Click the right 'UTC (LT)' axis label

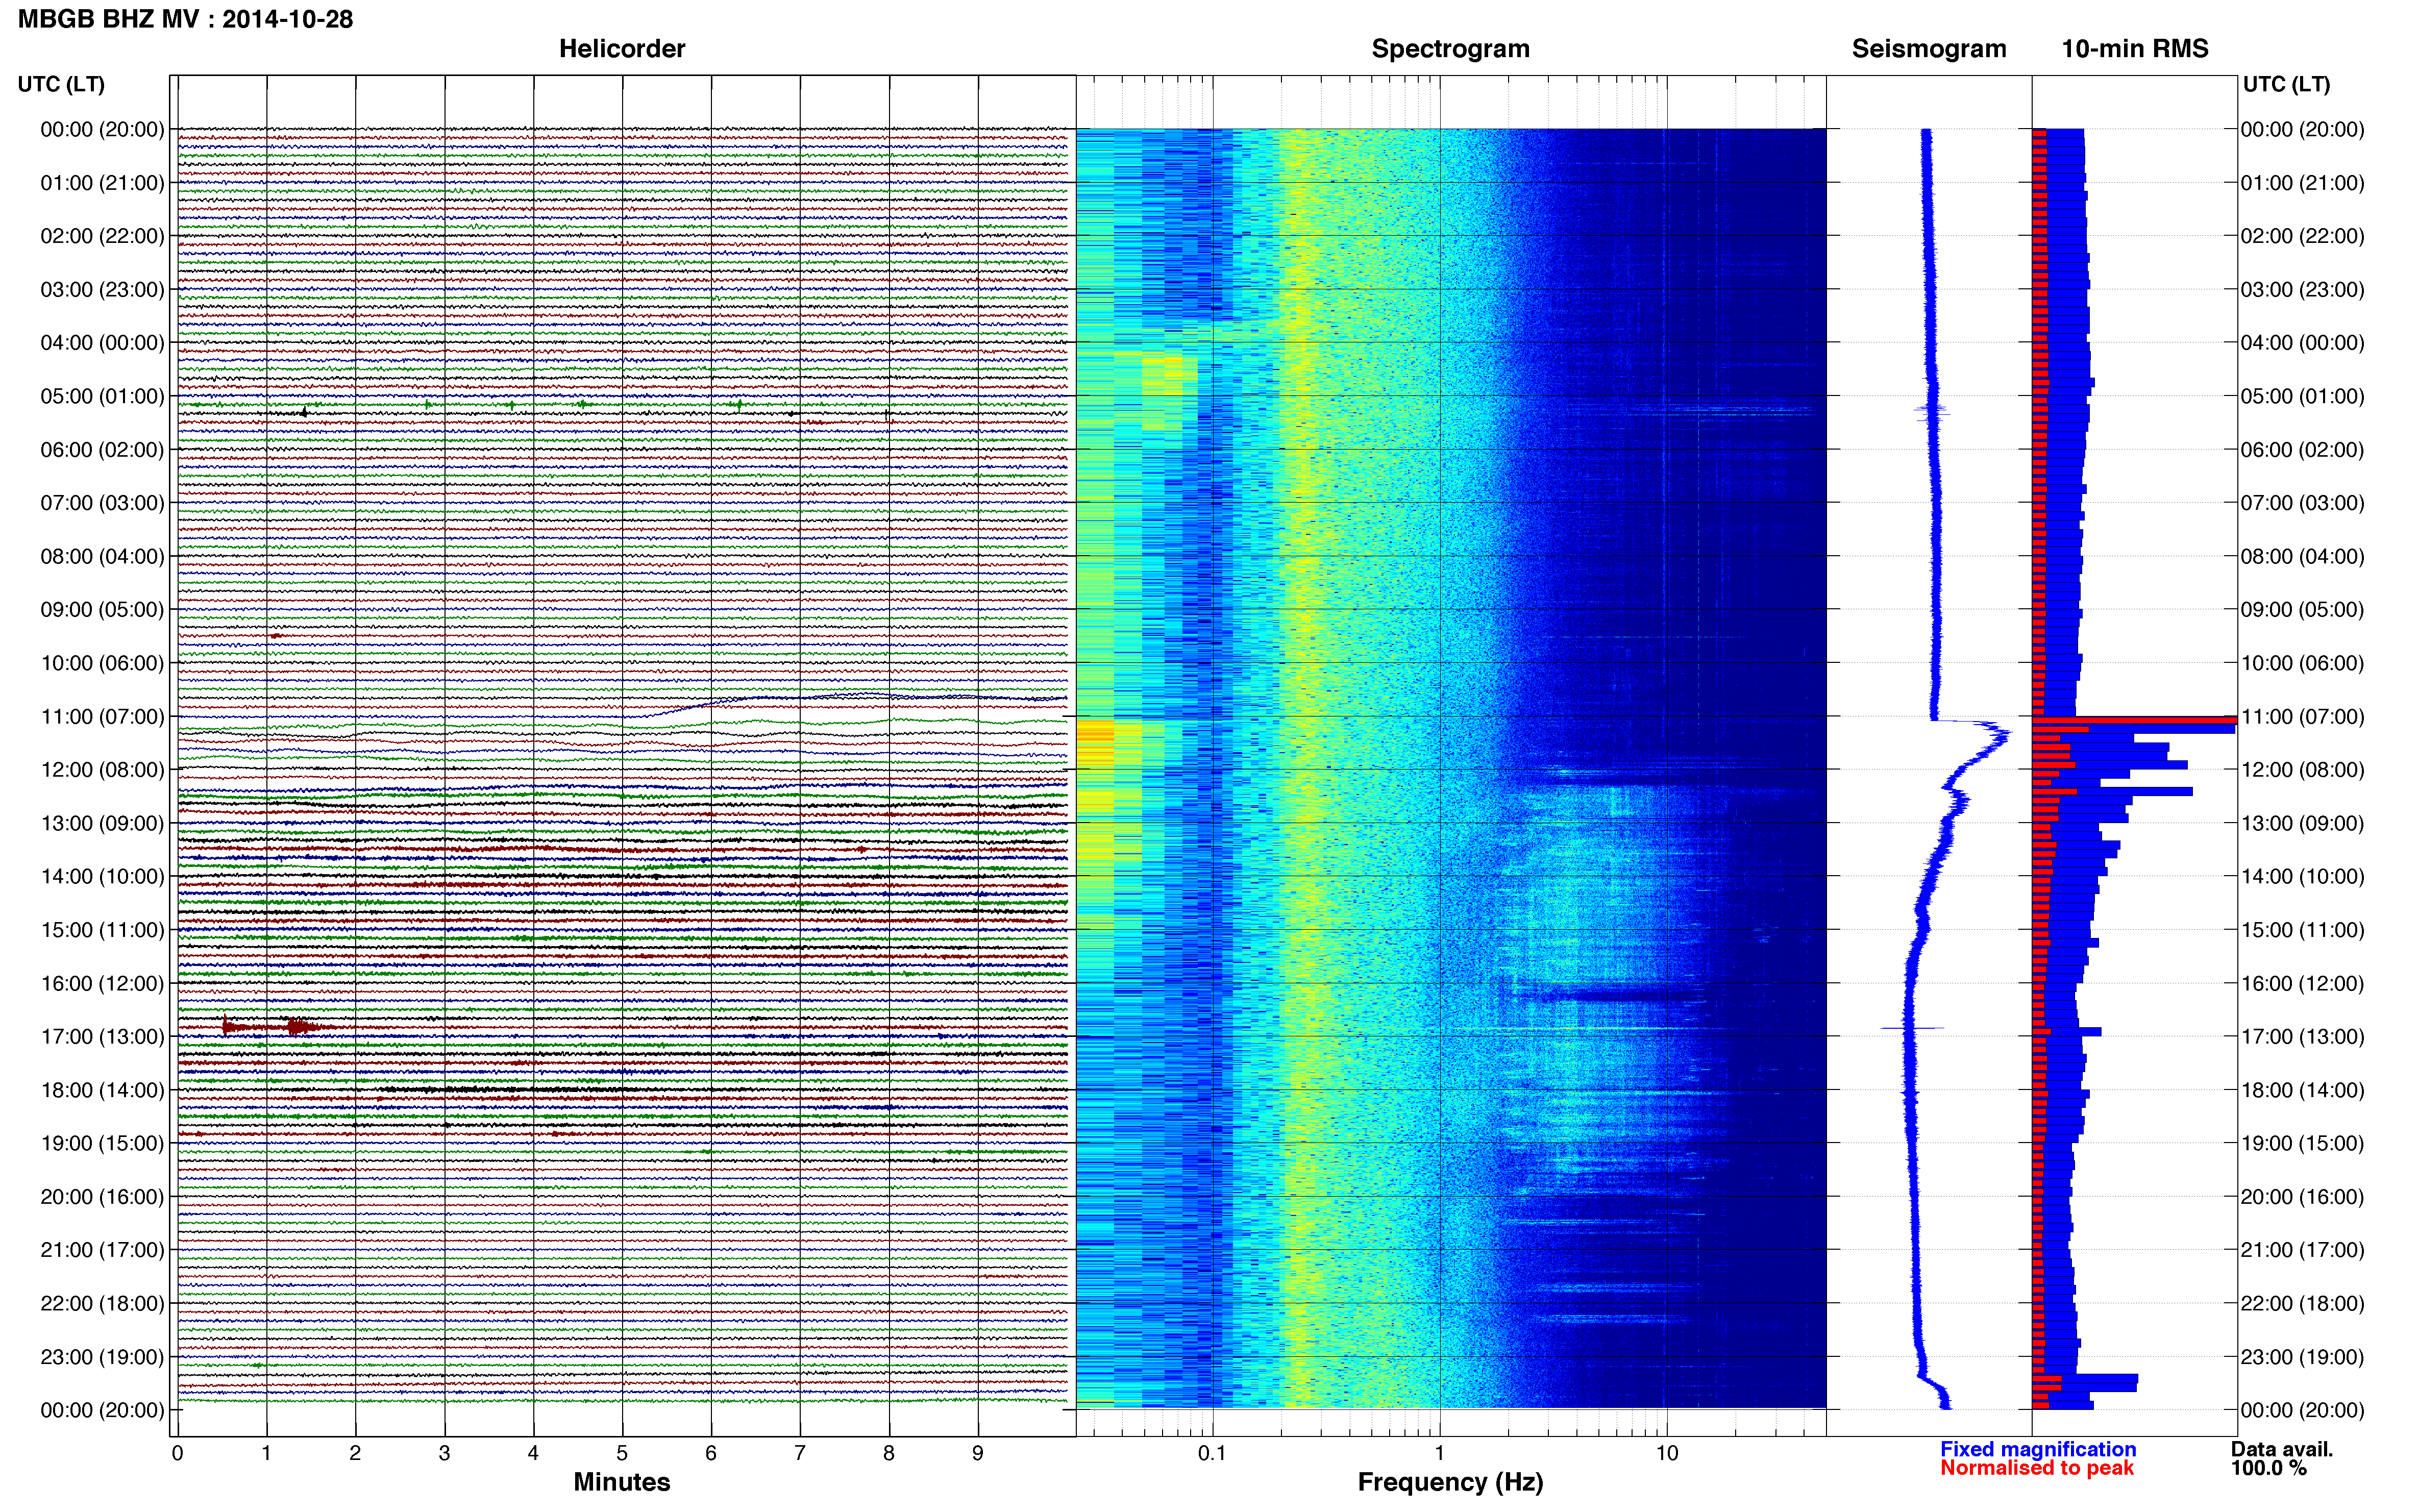(2286, 84)
